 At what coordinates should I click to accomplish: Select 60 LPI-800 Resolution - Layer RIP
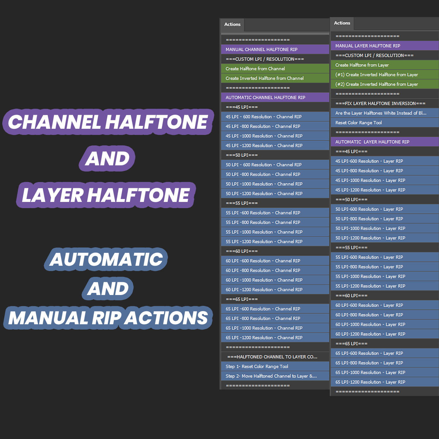pyautogui.click(x=385, y=315)
